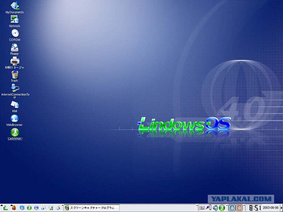The image size is (283, 212).
Task: Open the green L launch menu
Action: [x=5, y=208]
